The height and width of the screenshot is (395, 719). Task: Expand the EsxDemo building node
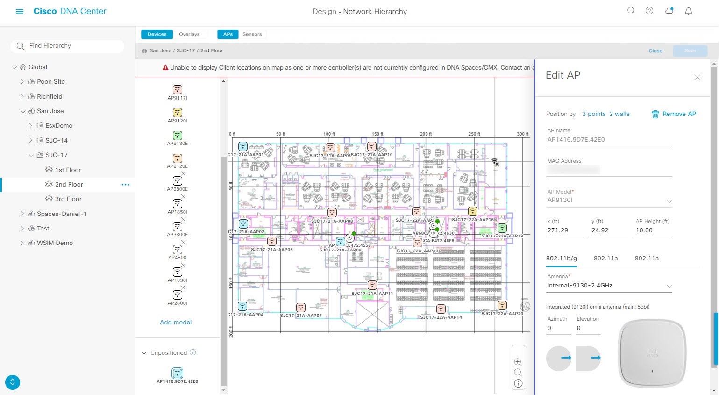pos(31,126)
